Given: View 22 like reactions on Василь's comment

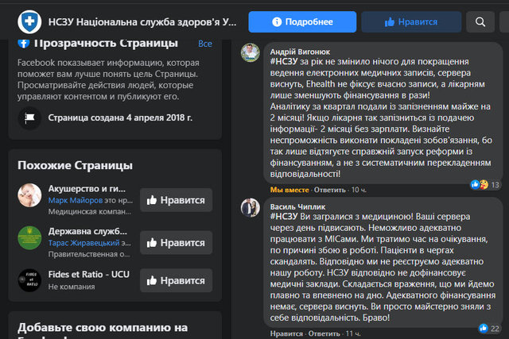Looking at the screenshot, I should coord(489,329).
